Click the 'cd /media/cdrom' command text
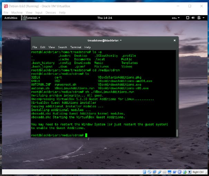 pyautogui.click(x=106, y=70)
